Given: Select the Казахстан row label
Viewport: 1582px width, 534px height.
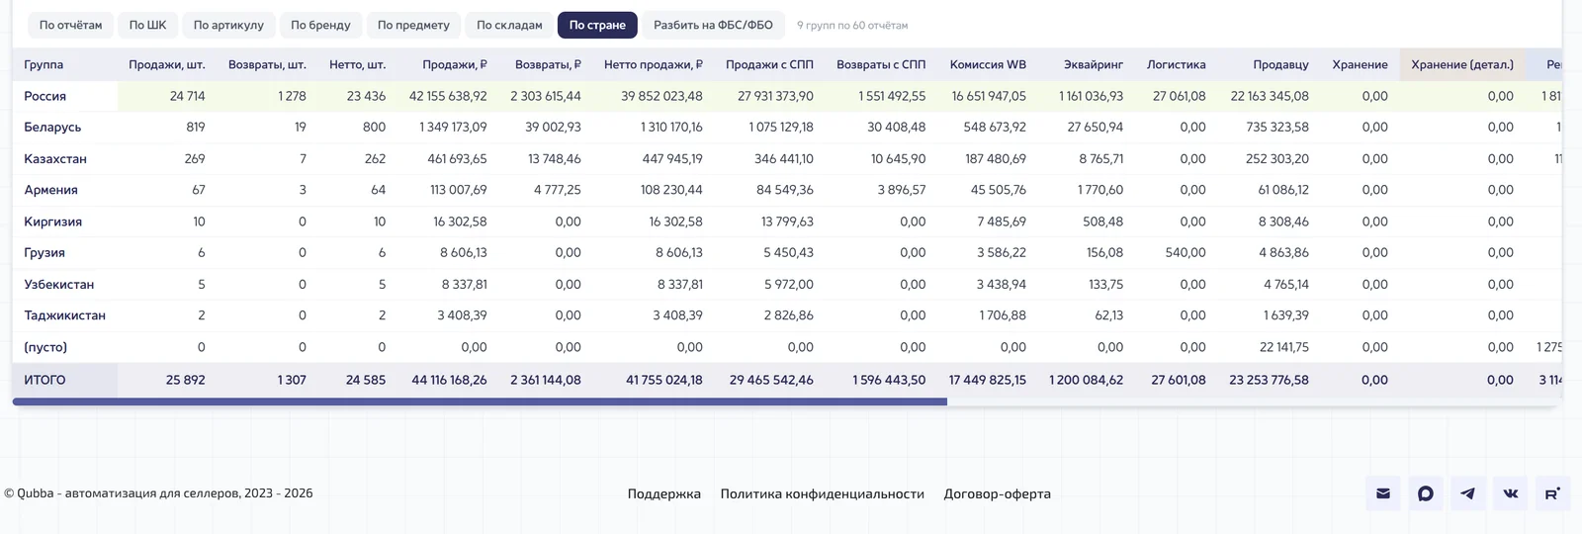Looking at the screenshot, I should [x=55, y=158].
